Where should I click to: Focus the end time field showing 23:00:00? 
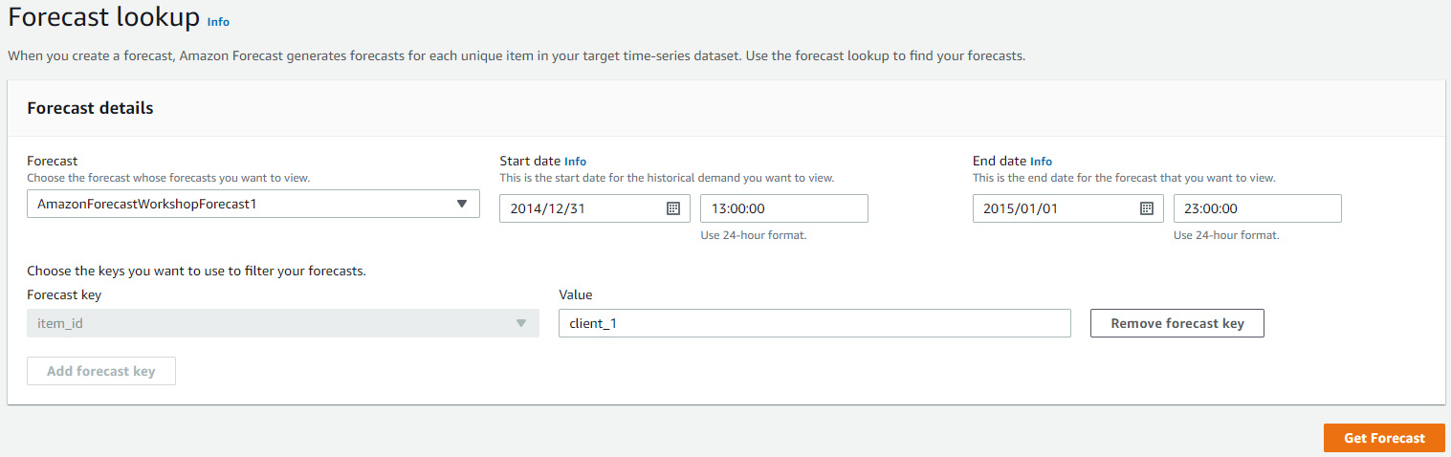[1258, 208]
